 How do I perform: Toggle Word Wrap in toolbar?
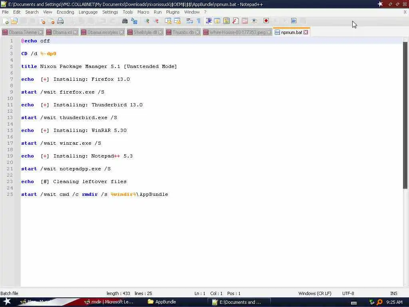190,21
